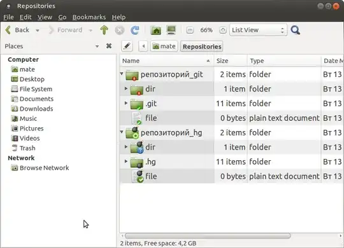Viewport: 344px width, 248px height.
Task: Open Music in Places sidebar
Action: 24,118
